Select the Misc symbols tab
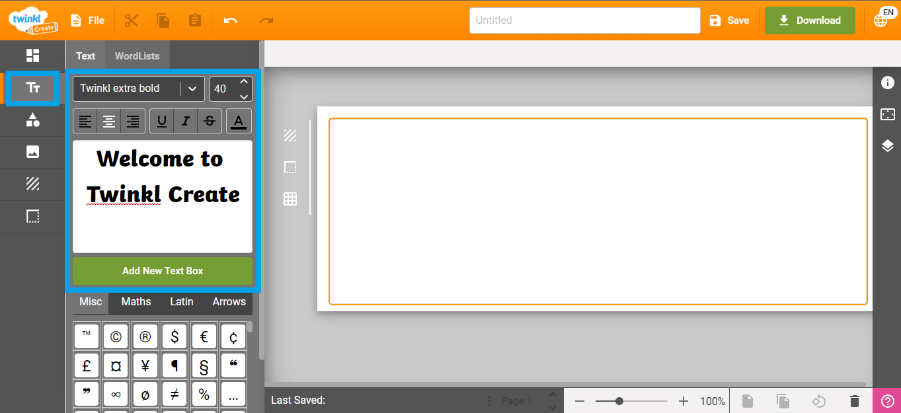The image size is (901, 413). click(91, 302)
